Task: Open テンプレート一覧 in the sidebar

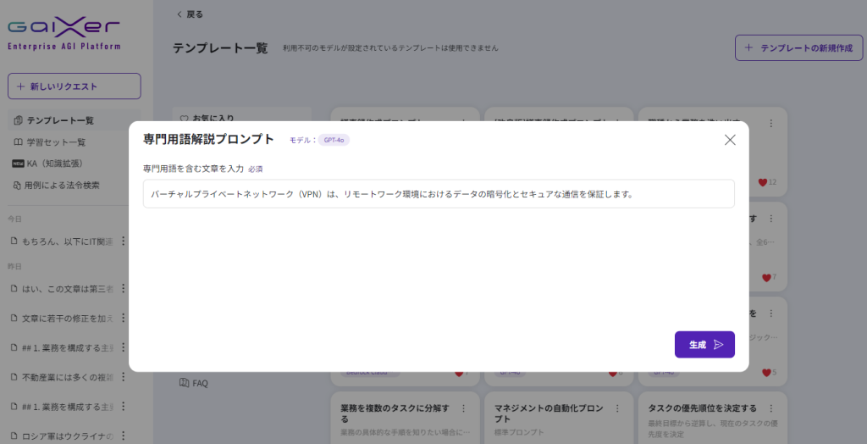Action: click(x=59, y=120)
